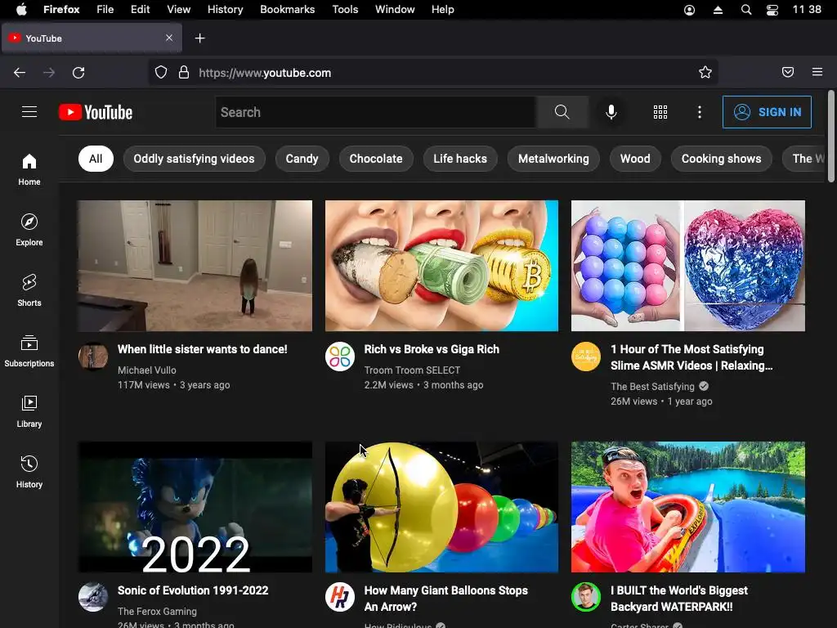Open Carter Sharer channel avatar
This screenshot has height=628, width=837.
pos(586,597)
